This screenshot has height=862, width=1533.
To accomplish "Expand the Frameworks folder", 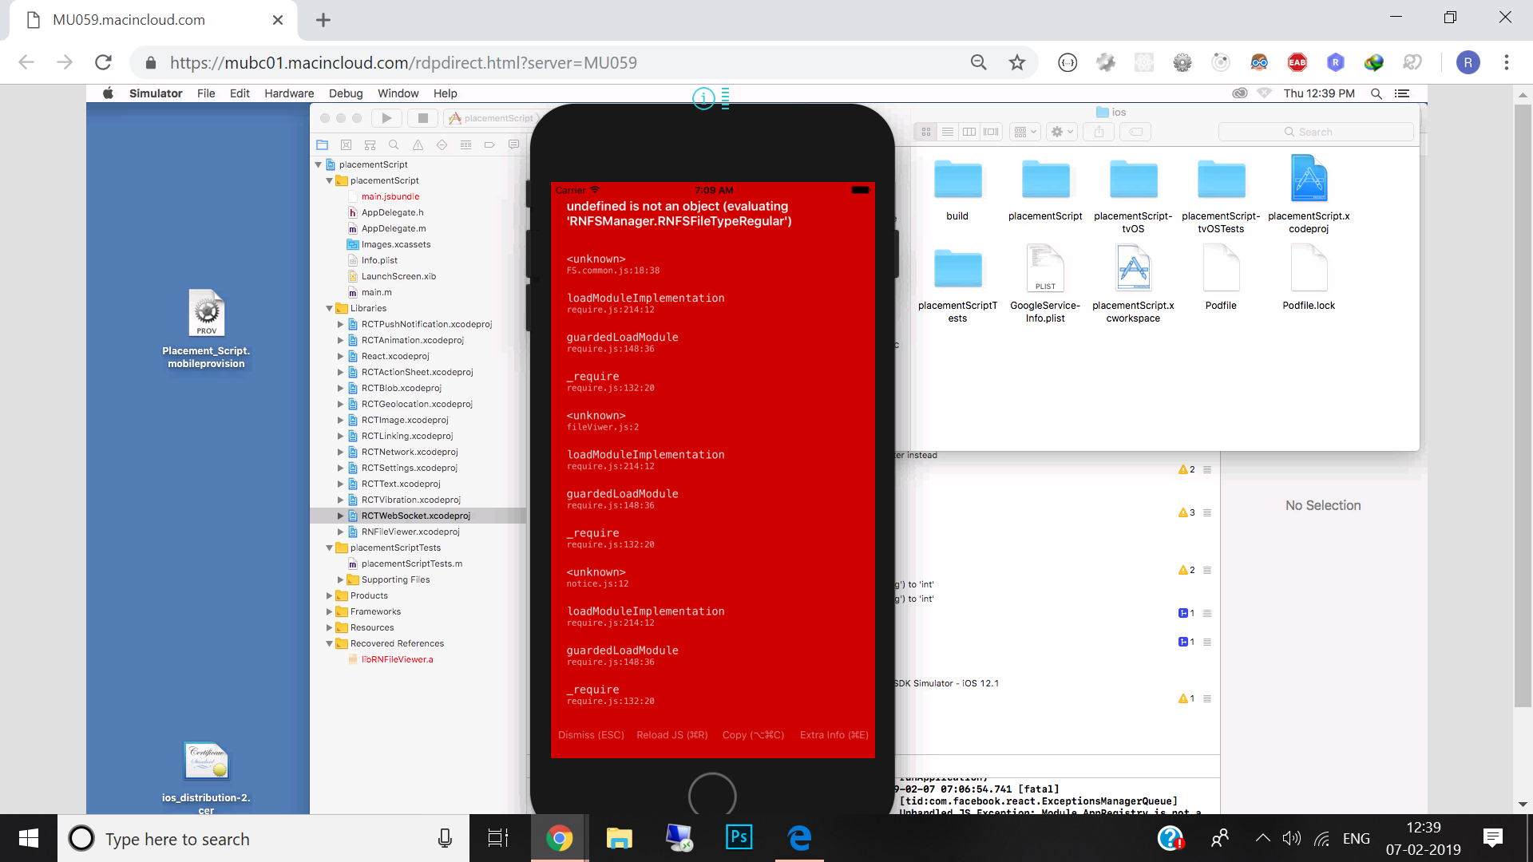I will 329,611.
